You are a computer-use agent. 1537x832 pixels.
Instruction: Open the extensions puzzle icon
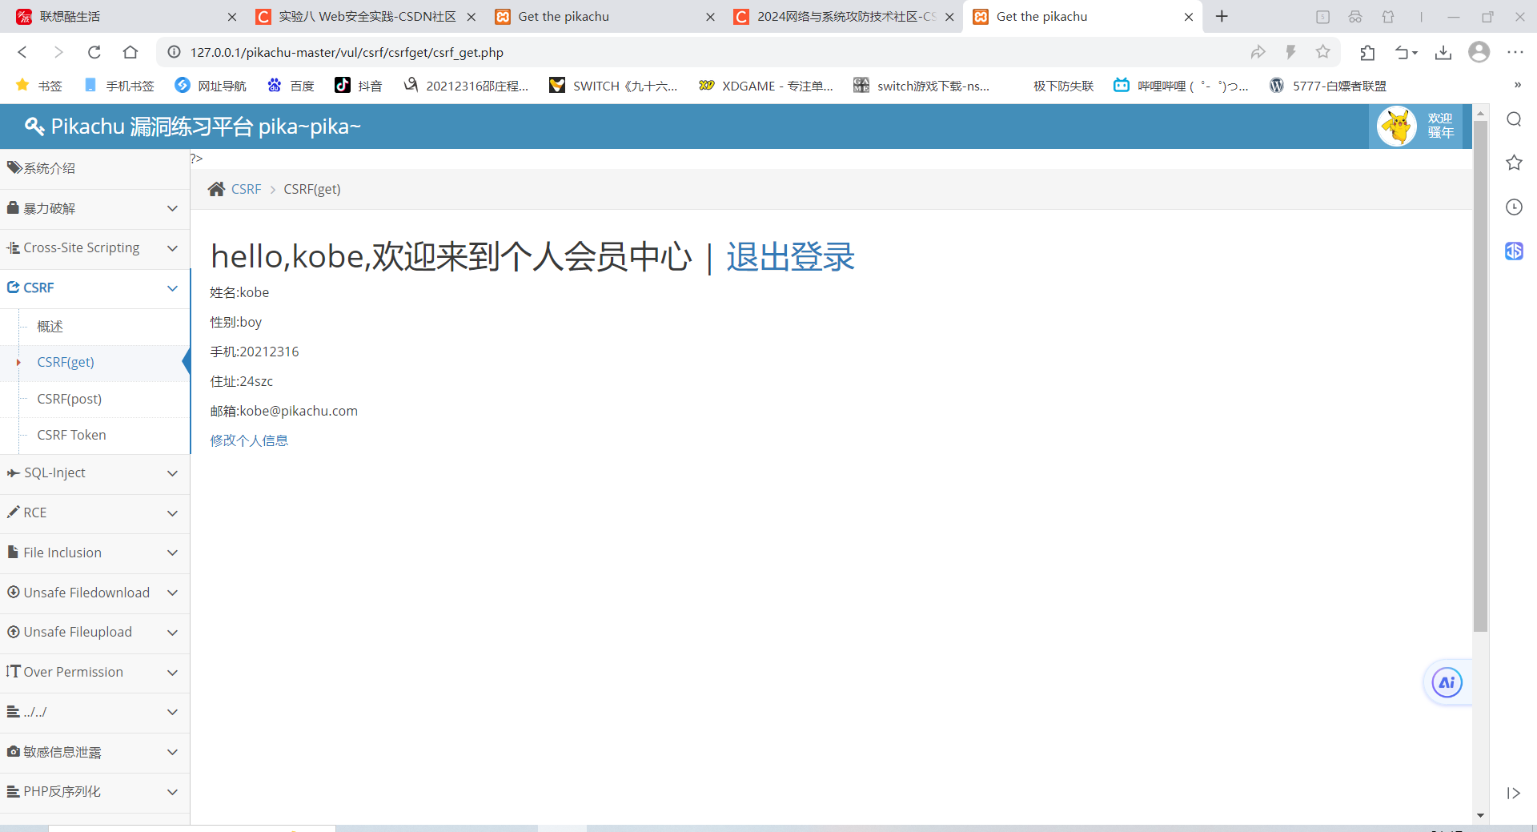1367,52
